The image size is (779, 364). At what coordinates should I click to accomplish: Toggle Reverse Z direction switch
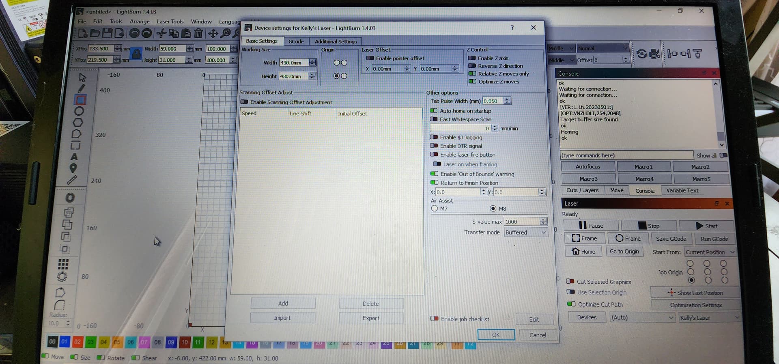tap(472, 66)
